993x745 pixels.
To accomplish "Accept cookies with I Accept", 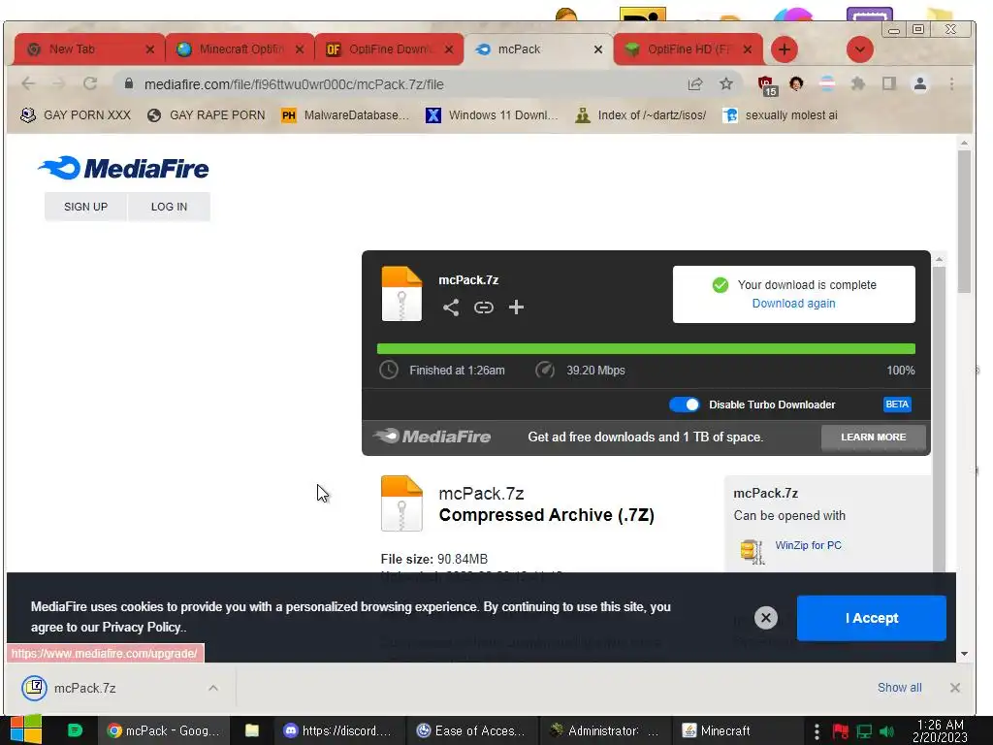I will pos(872,618).
